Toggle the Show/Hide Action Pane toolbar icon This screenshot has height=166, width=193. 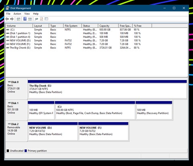click(30, 19)
